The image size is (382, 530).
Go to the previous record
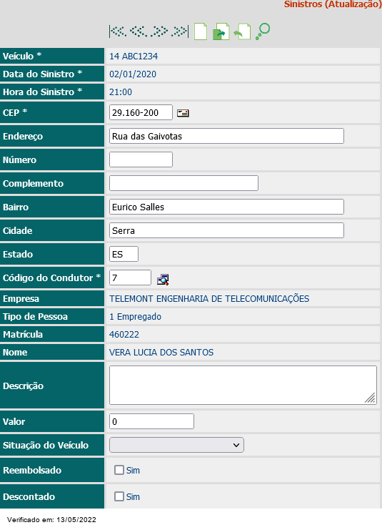click(x=139, y=31)
